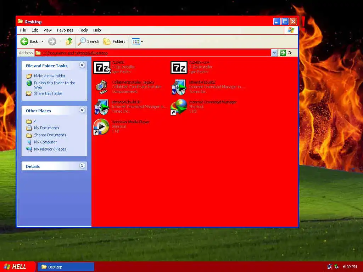This screenshot has width=363, height=272.
Task: Click the Share this folder icon
Action: point(29,93)
